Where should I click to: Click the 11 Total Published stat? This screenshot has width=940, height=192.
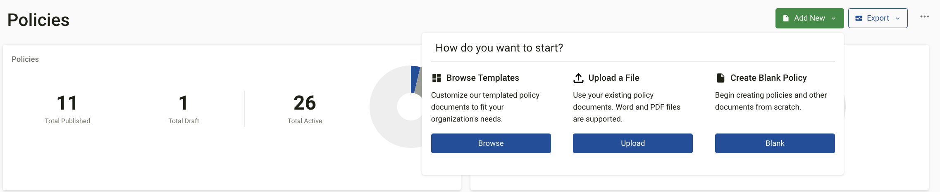[x=67, y=109]
